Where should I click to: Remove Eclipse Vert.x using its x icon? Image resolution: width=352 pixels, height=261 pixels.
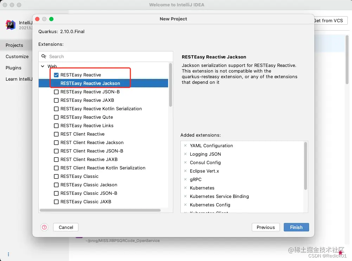click(185, 171)
